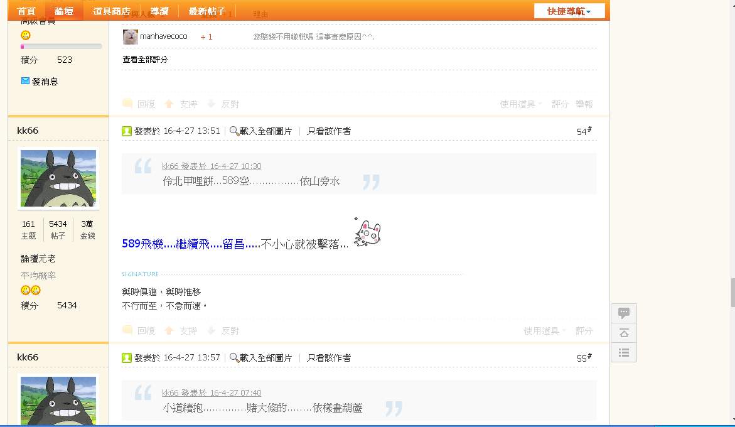The width and height of the screenshot is (735, 427).
Task: Click magnifier icon for 載入全部圖片 on post 55
Action: 234,358
